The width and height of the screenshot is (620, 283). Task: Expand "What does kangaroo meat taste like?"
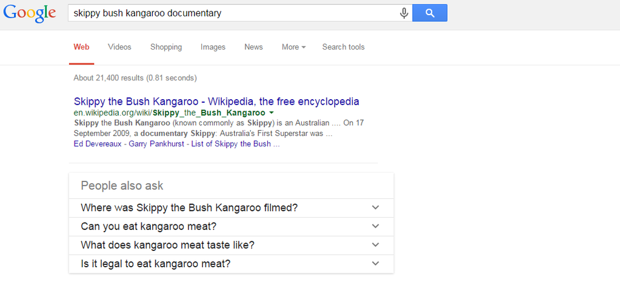[x=231, y=245]
